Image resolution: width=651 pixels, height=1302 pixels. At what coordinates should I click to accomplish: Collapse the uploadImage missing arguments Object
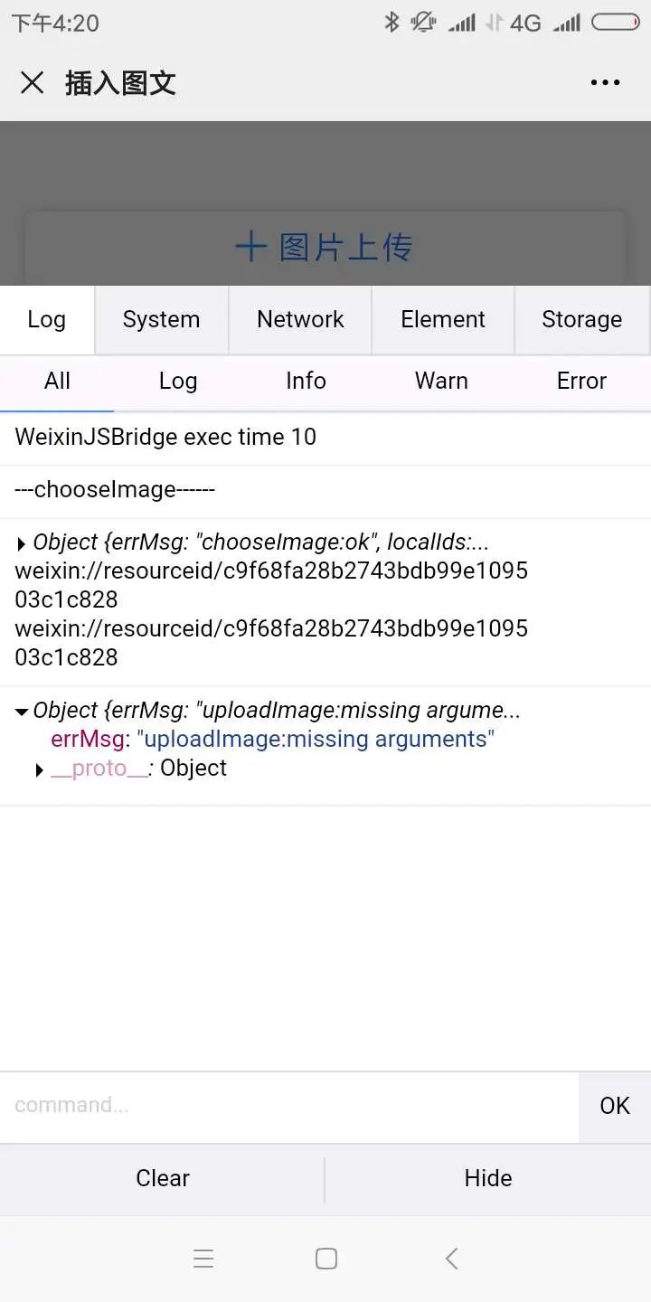(22, 712)
